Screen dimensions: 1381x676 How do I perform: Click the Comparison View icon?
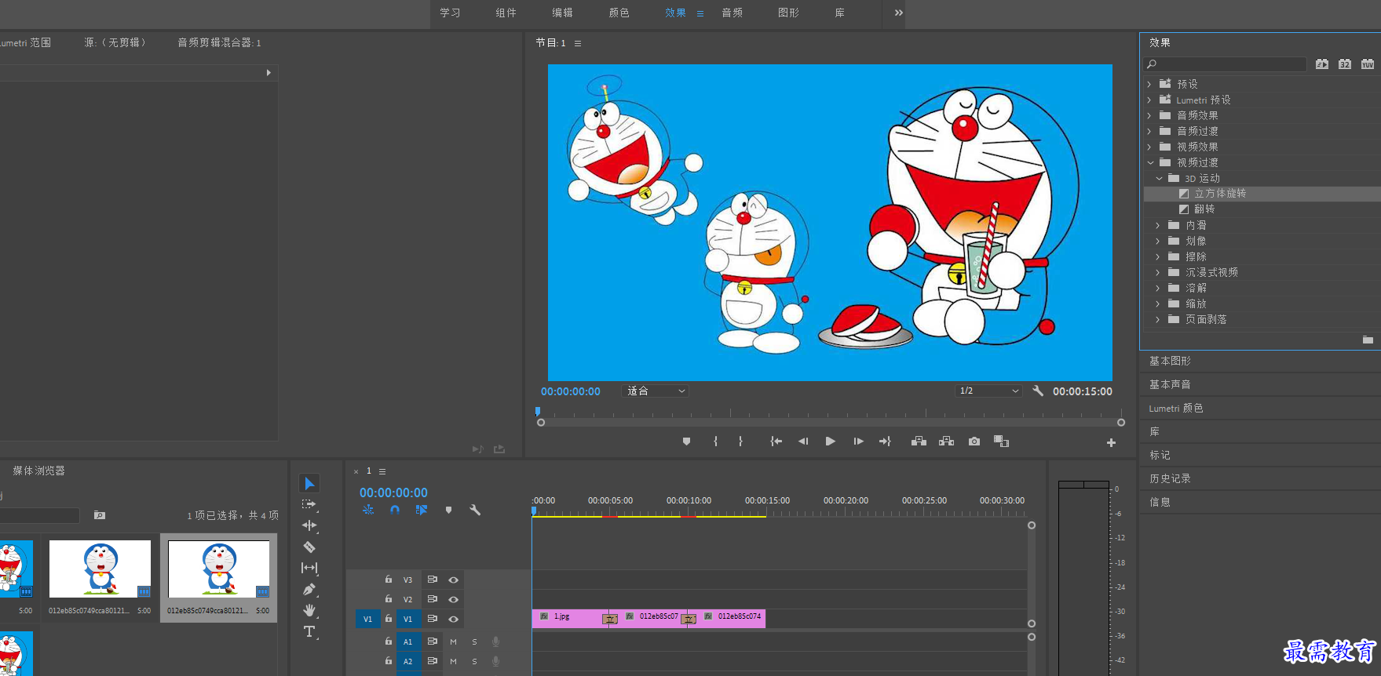click(1001, 442)
